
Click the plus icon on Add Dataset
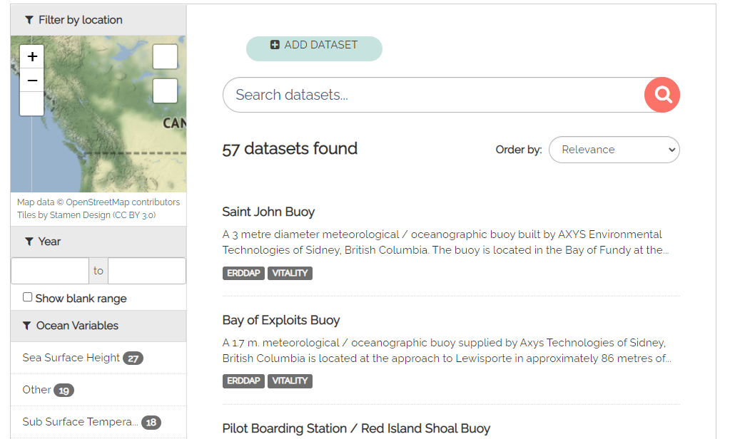[x=275, y=45]
